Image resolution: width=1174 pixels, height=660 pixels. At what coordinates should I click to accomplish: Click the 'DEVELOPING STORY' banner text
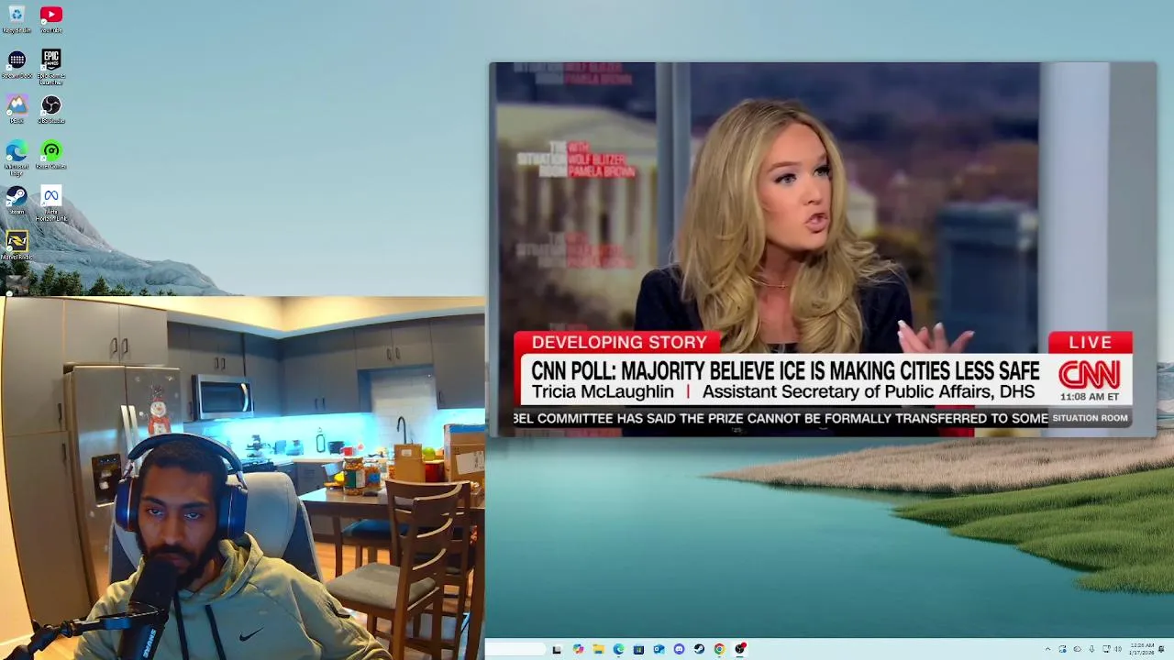click(619, 342)
